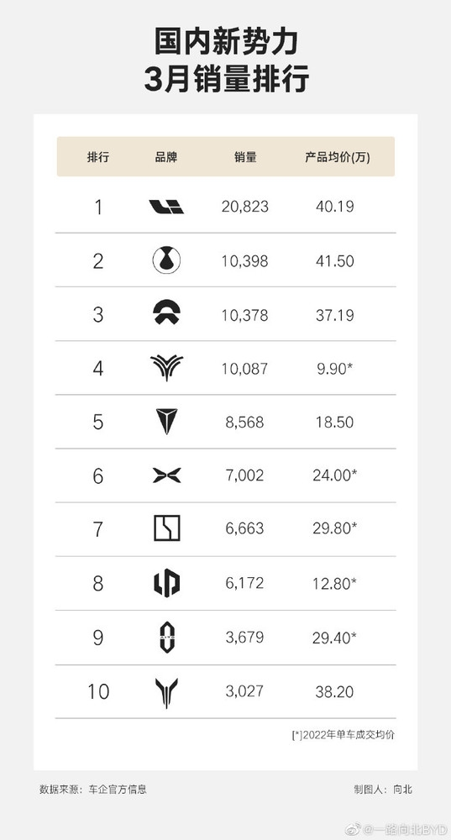The width and height of the screenshot is (451, 840).
Task: Select the average price value 41.50
Action: 335,261
